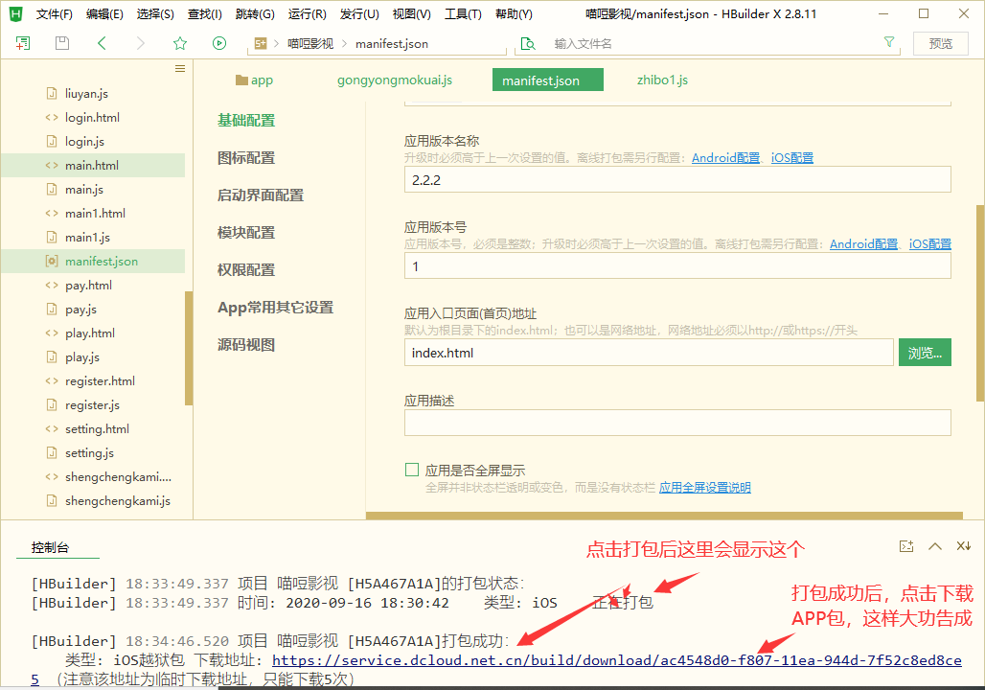Click the 应用版本号 input field
The width and height of the screenshot is (985, 690).
pos(677,265)
